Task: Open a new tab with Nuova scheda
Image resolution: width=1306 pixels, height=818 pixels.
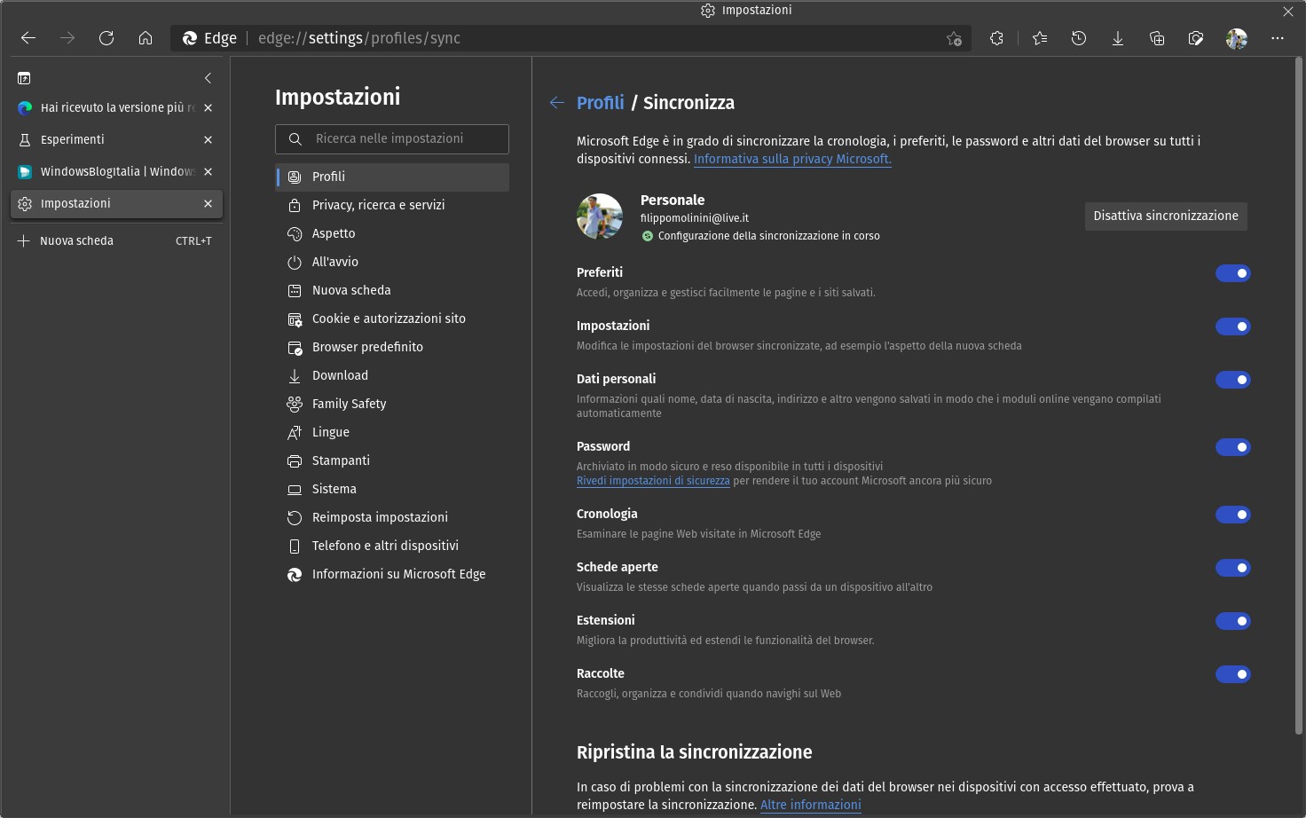Action: (115, 240)
